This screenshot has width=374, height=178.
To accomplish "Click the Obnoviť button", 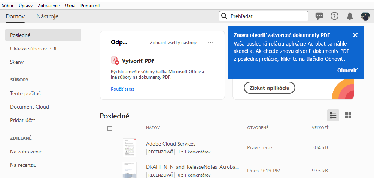I will tap(347, 70).
